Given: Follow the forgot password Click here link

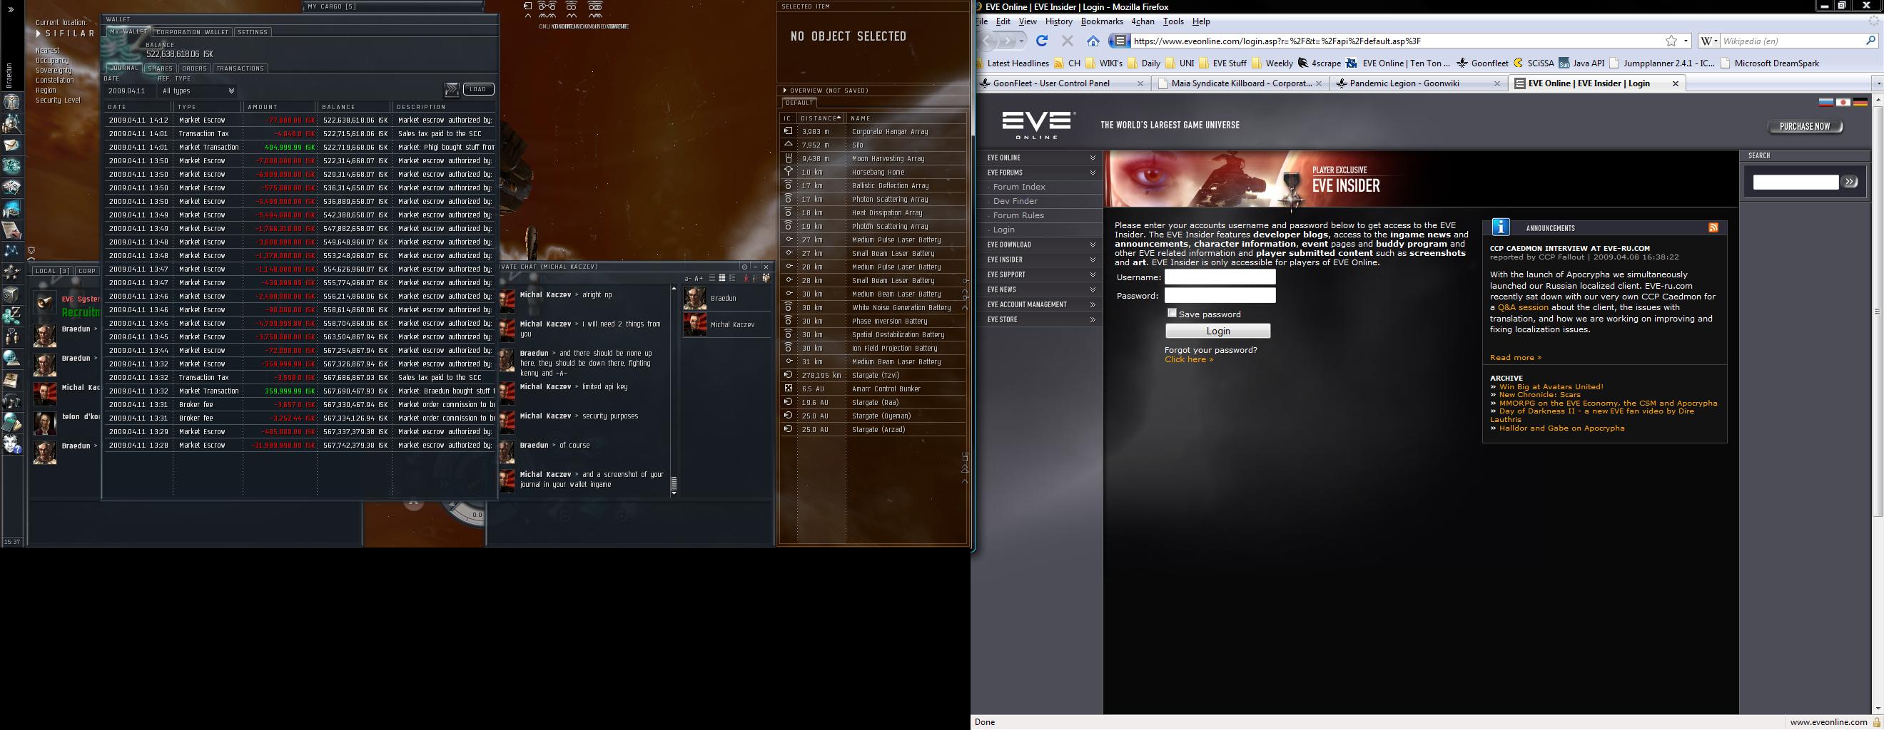Looking at the screenshot, I should tap(1189, 359).
